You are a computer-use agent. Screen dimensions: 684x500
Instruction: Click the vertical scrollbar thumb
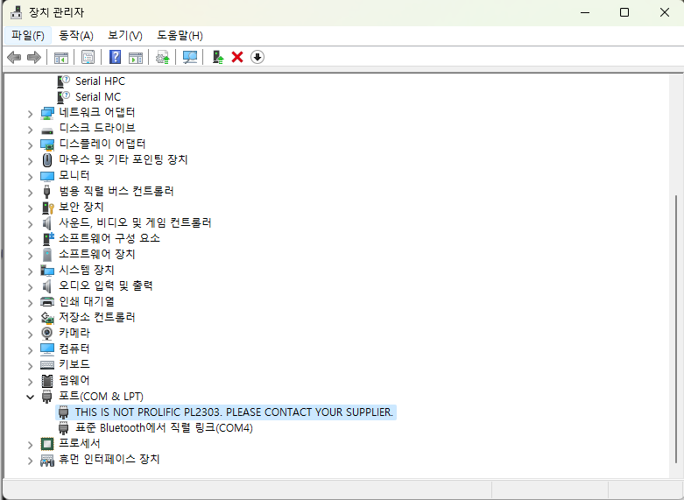676,329
